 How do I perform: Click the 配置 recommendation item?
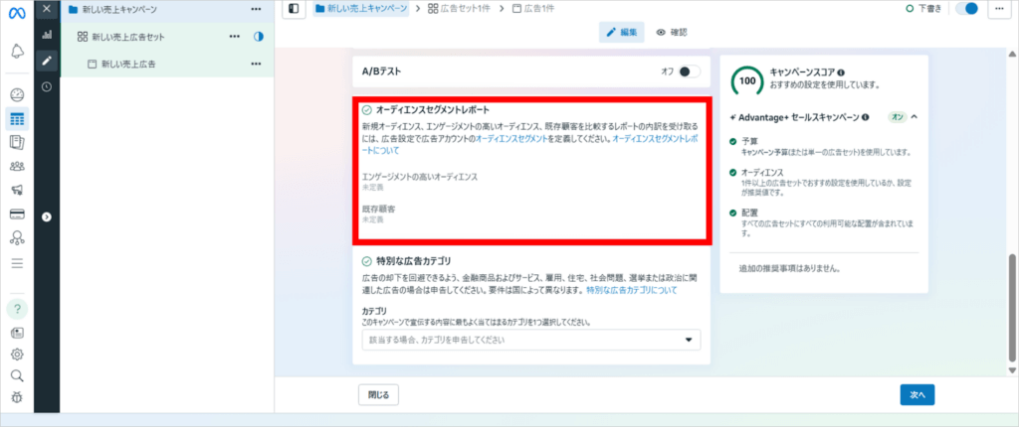(823, 223)
